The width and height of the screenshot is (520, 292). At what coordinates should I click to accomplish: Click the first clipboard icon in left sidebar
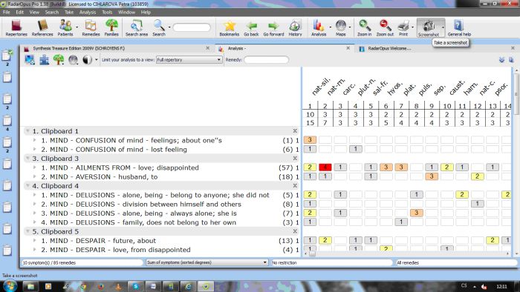(7, 56)
